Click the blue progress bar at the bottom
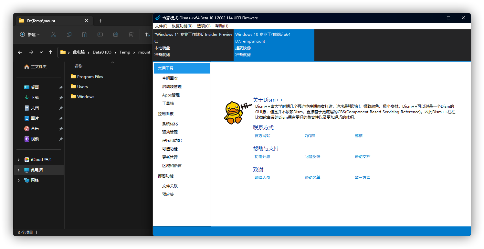 pos(312,231)
